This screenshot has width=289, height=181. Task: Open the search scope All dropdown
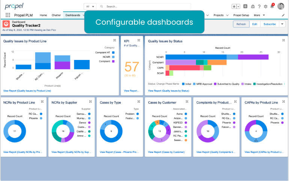[x=90, y=6]
